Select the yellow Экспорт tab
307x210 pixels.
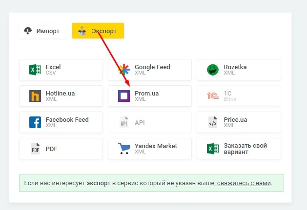click(x=98, y=31)
